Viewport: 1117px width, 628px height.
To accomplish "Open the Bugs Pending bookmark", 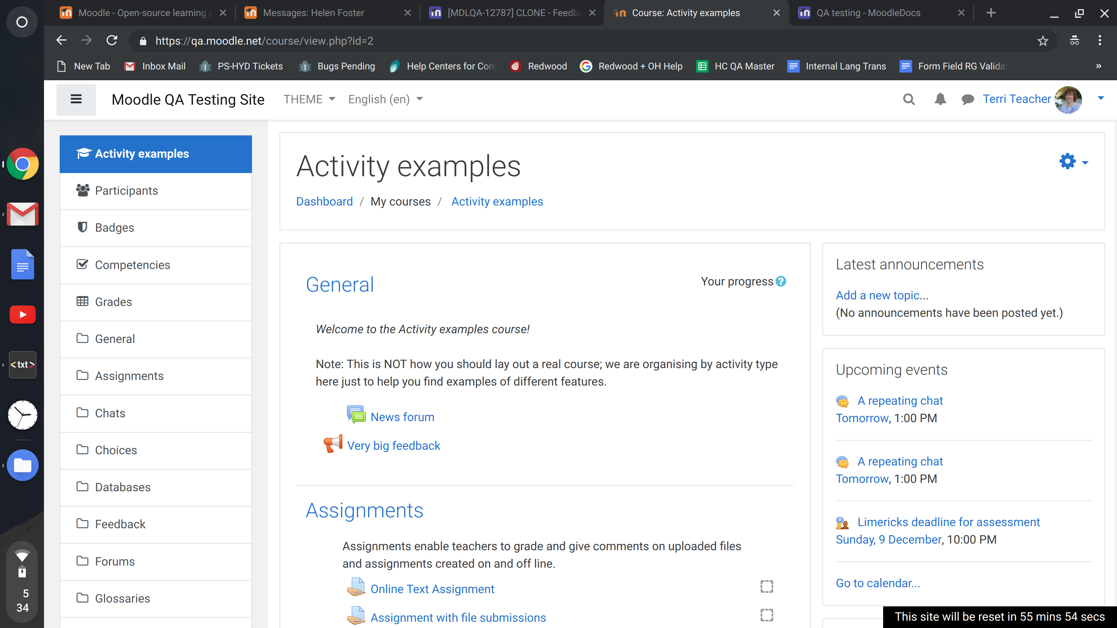I will (337, 66).
